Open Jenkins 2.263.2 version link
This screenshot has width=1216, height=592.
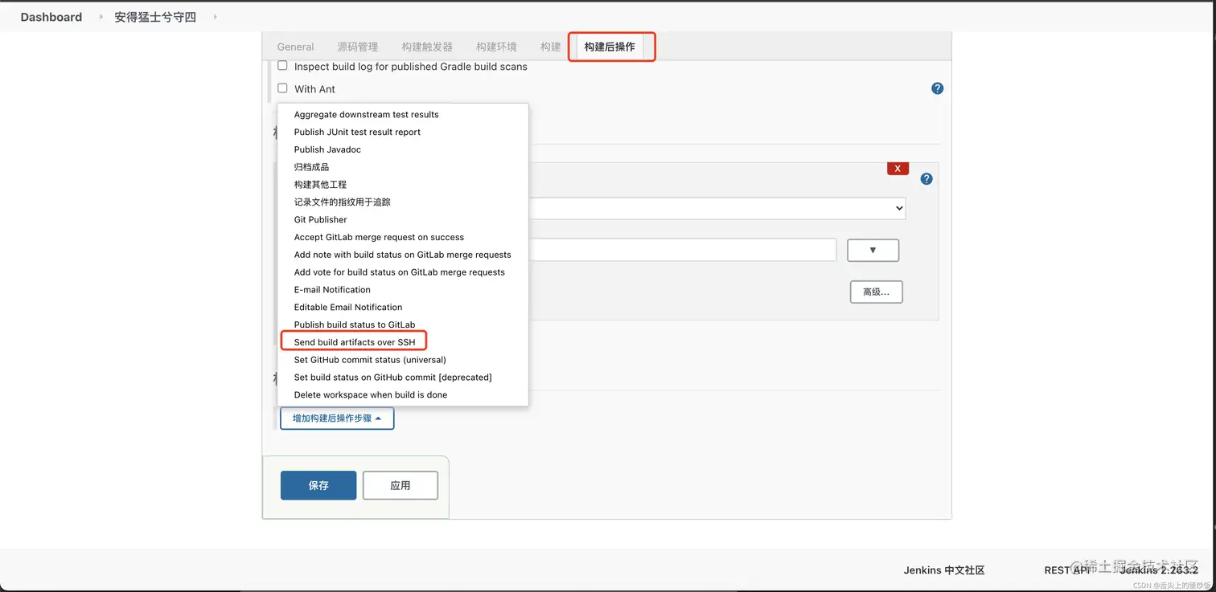click(1159, 570)
